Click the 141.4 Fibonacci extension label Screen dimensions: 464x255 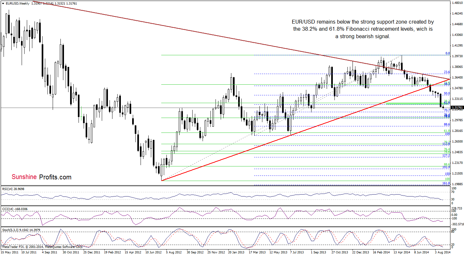[x=446, y=167]
